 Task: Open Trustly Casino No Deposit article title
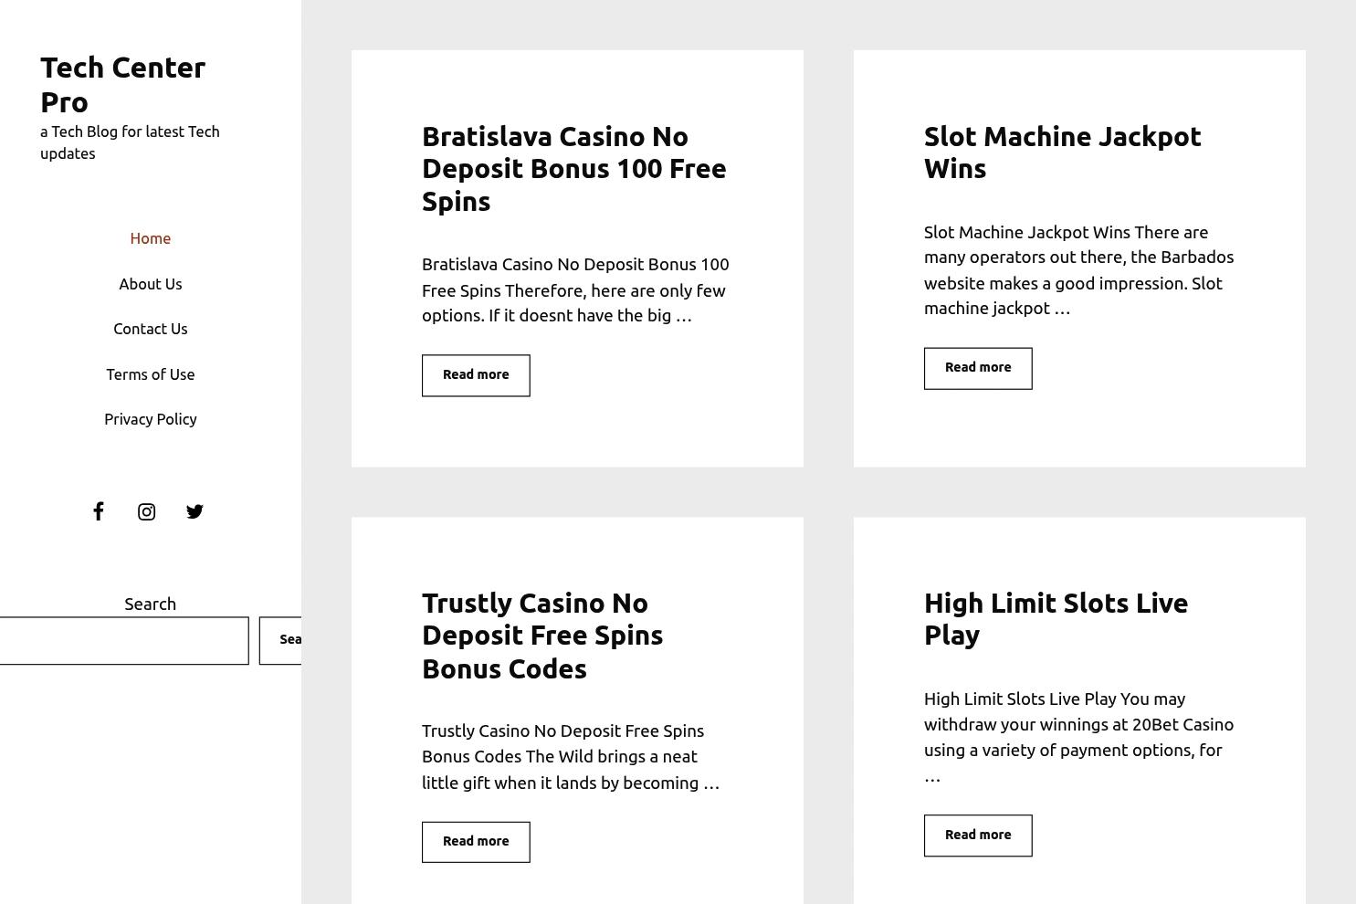tap(542, 635)
